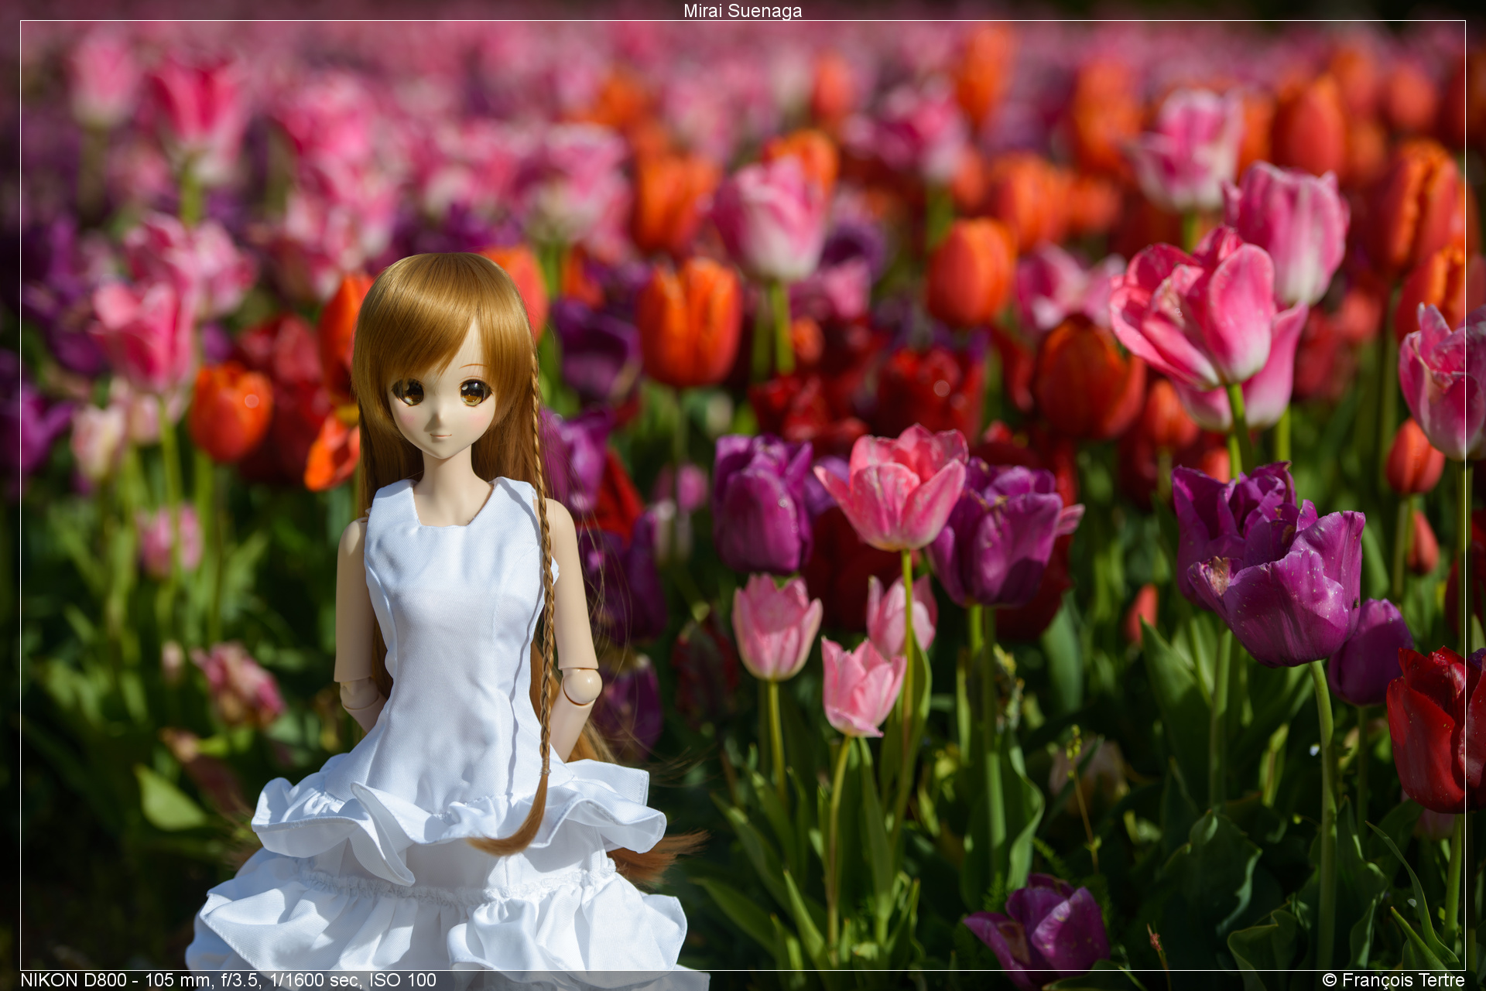Click the '© François Tertre' copyright text
Viewport: 1486px width, 991px height.
(x=1393, y=980)
